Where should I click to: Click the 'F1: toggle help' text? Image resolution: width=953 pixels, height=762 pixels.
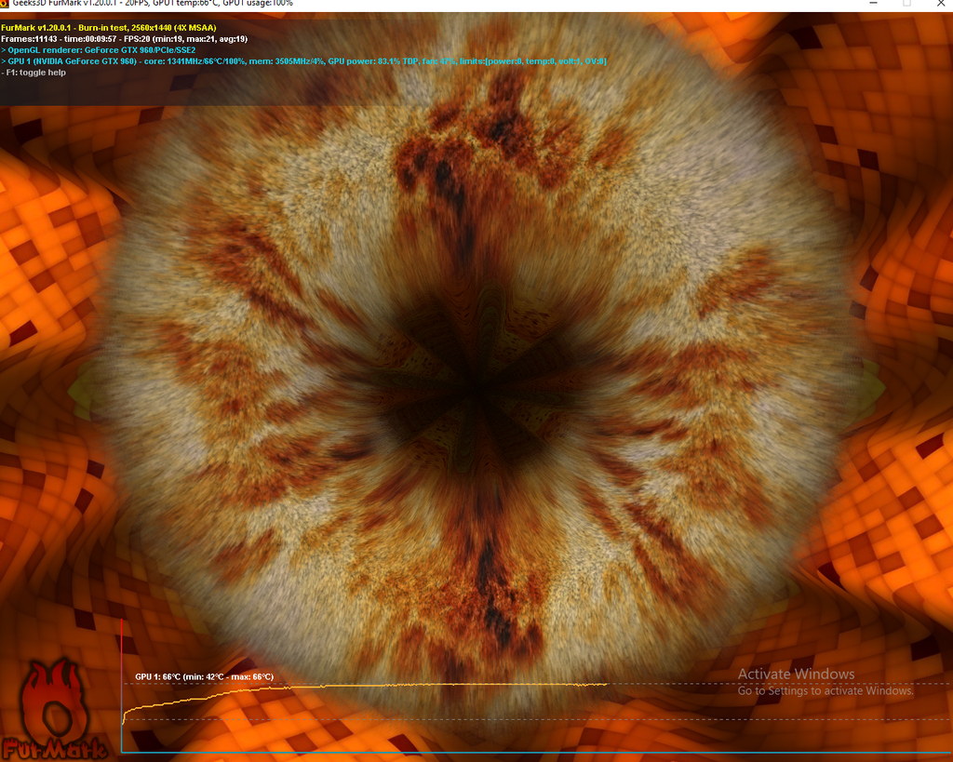click(34, 73)
